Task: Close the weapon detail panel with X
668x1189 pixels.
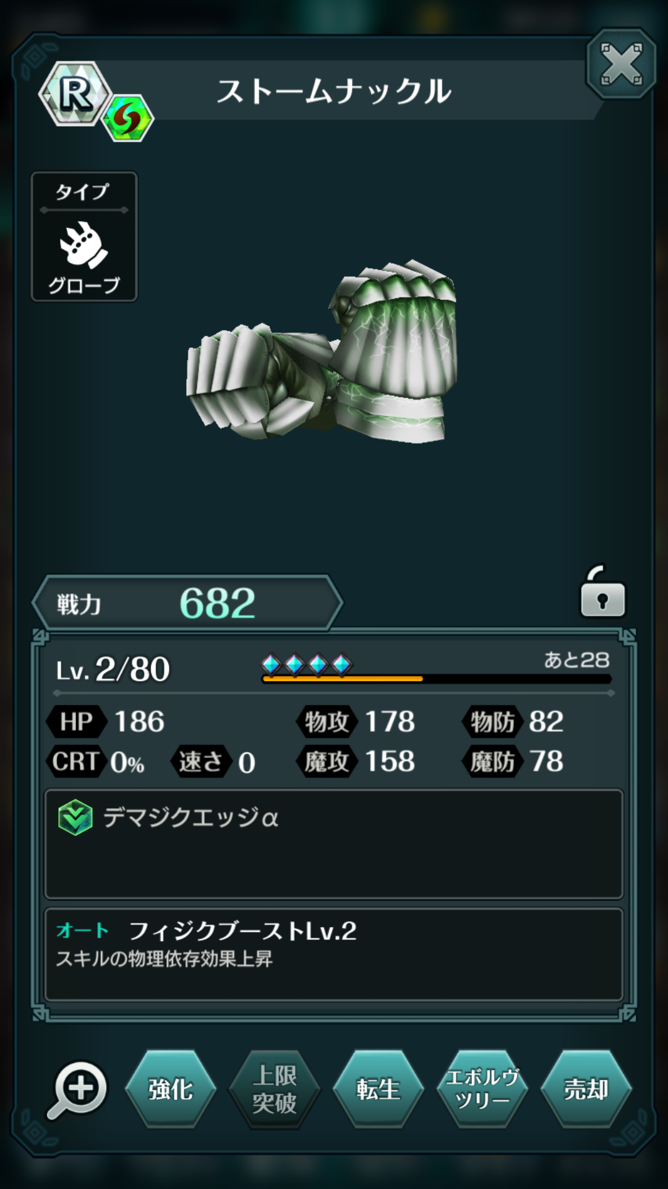Action: [x=621, y=64]
